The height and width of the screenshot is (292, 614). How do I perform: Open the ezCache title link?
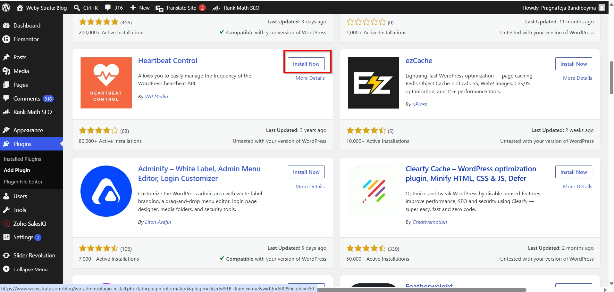pos(419,61)
